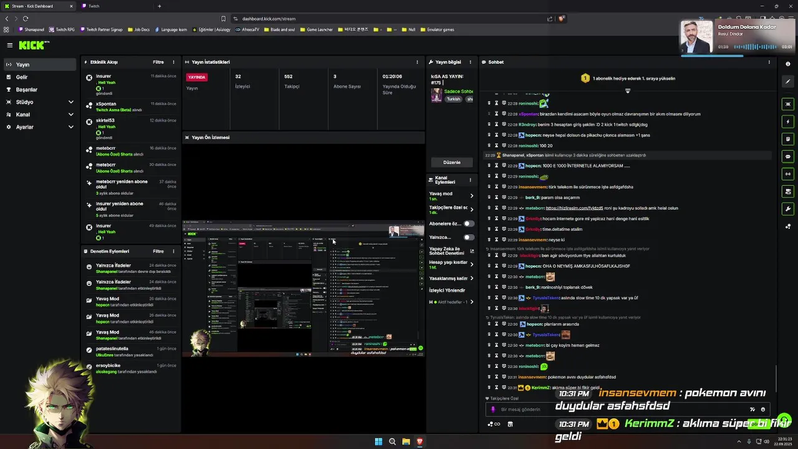This screenshot has height=449, width=798.
Task: Open Filtre in the Denetim Eylemleri panel
Action: click(158, 251)
